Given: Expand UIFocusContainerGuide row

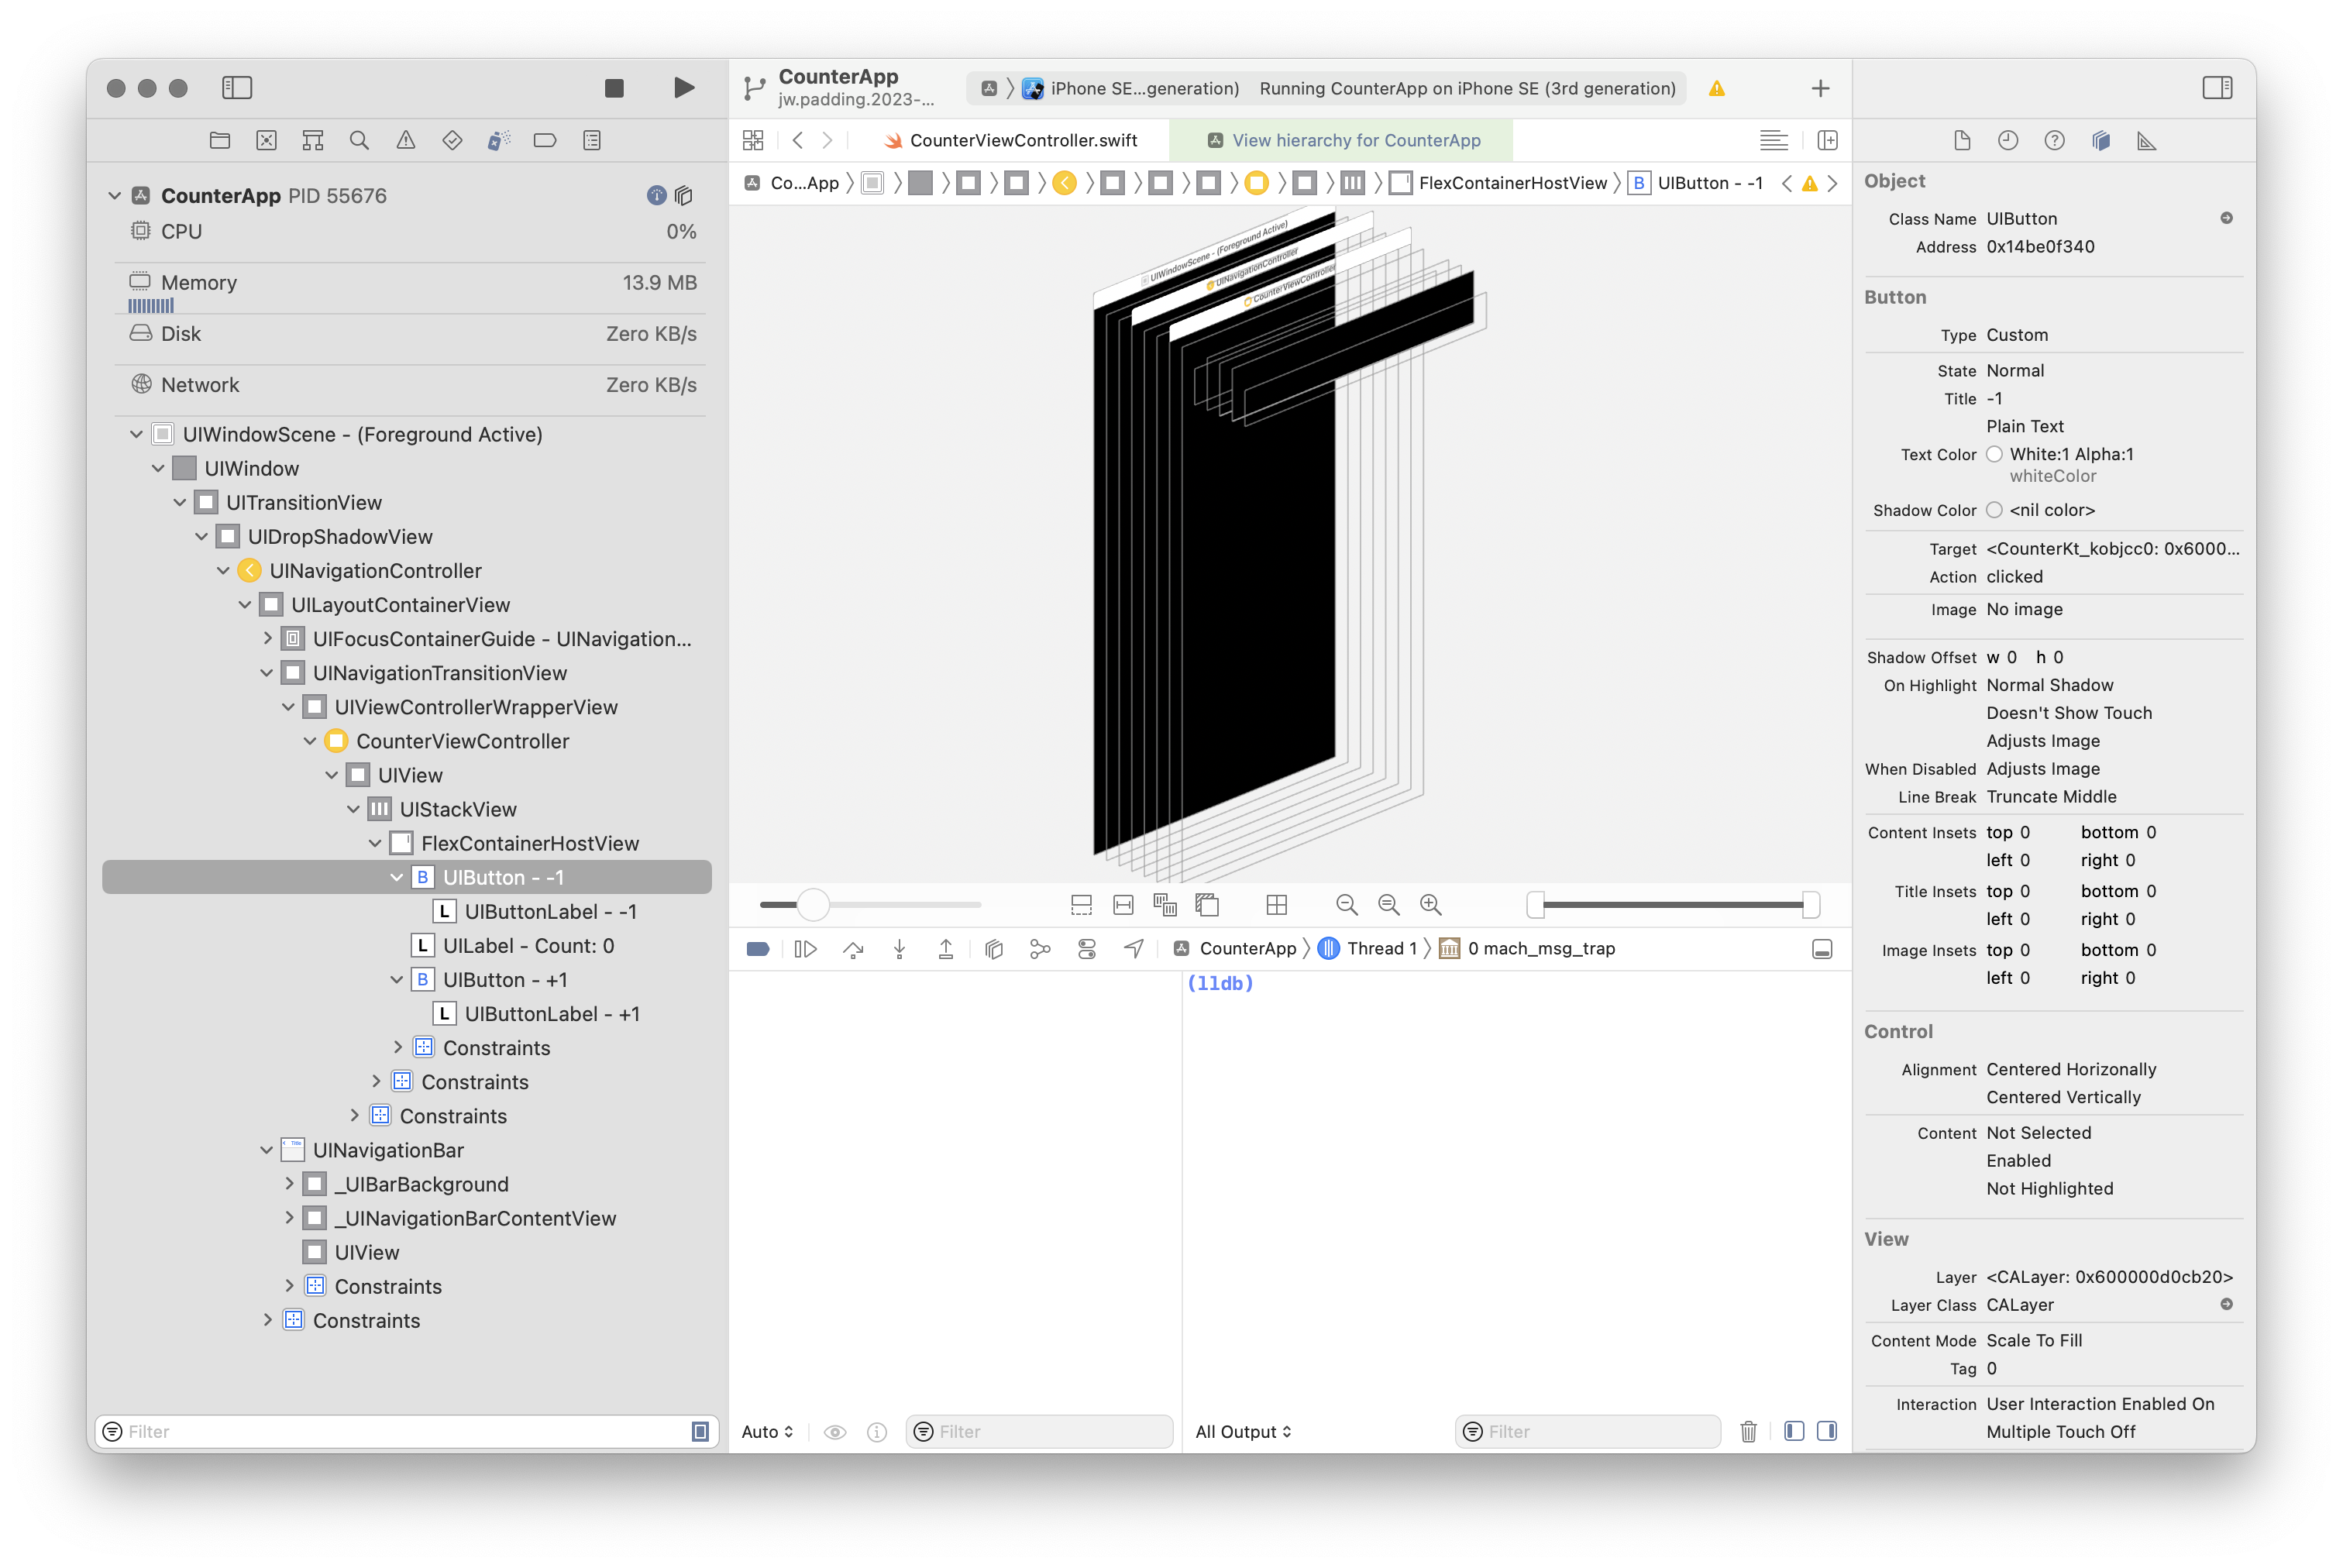Looking at the screenshot, I should 267,638.
